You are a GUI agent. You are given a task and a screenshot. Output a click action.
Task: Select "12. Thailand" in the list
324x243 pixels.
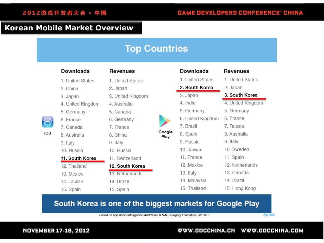[x=73, y=166]
